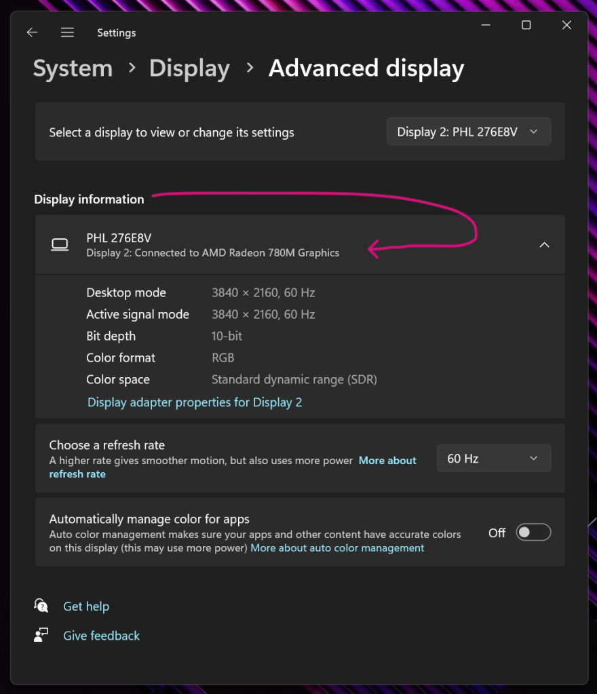Minimize the Settings window
597x694 pixels.
coord(486,25)
